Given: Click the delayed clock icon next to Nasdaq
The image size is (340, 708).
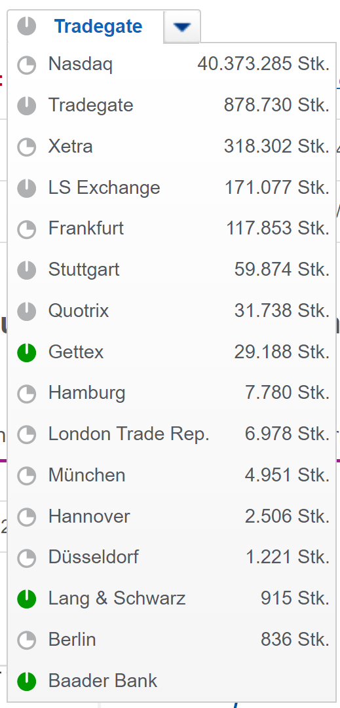Looking at the screenshot, I should 27,65.
